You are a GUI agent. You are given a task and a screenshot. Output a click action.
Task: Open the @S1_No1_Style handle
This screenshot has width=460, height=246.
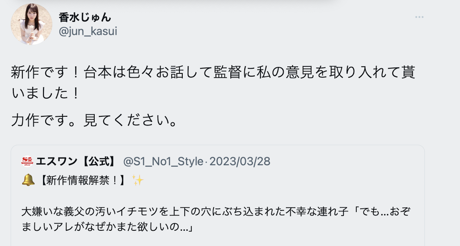(163, 161)
